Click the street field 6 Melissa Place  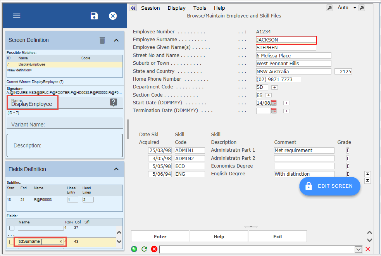click(x=293, y=56)
